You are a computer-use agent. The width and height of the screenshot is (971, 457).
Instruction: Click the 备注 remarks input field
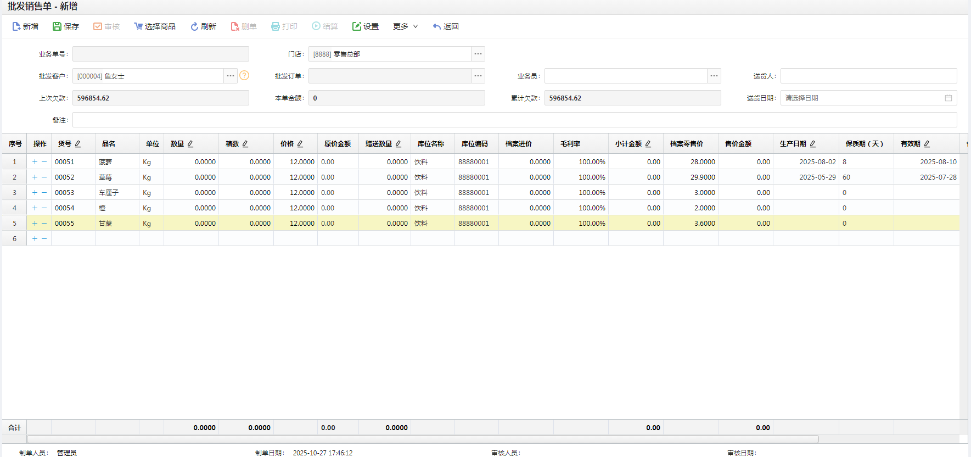[514, 120]
